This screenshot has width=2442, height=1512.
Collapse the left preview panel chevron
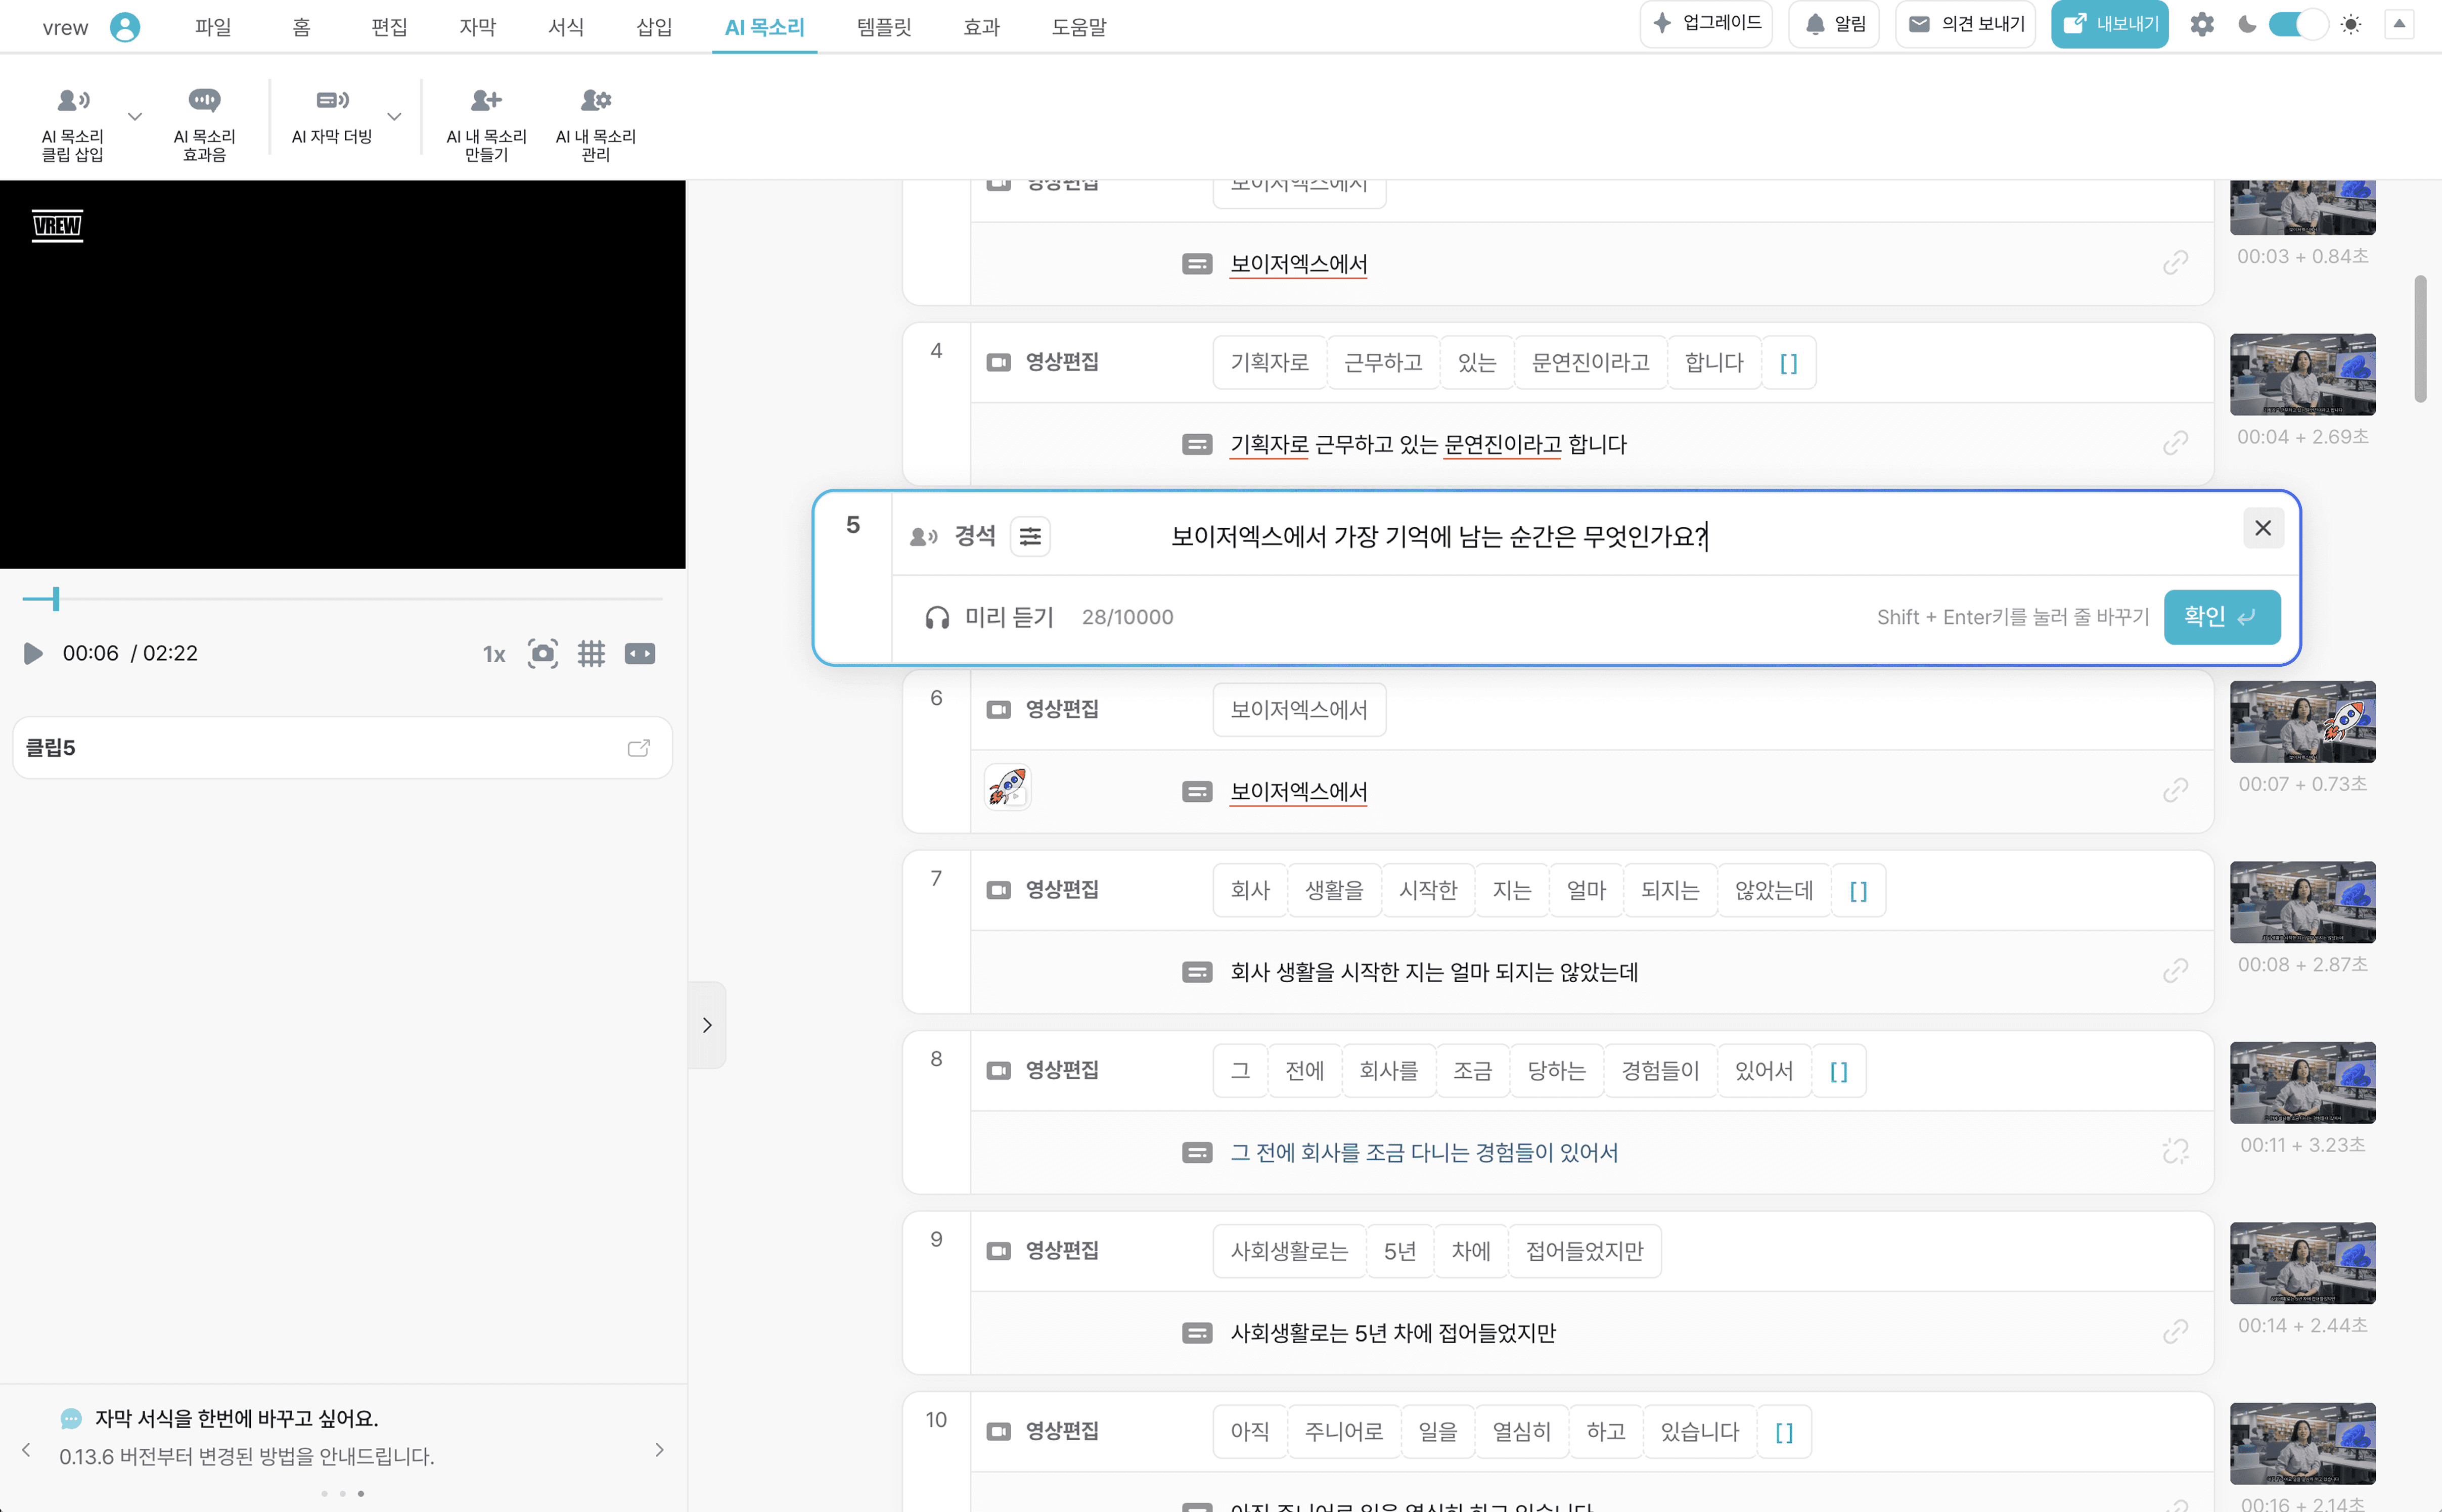707,1025
